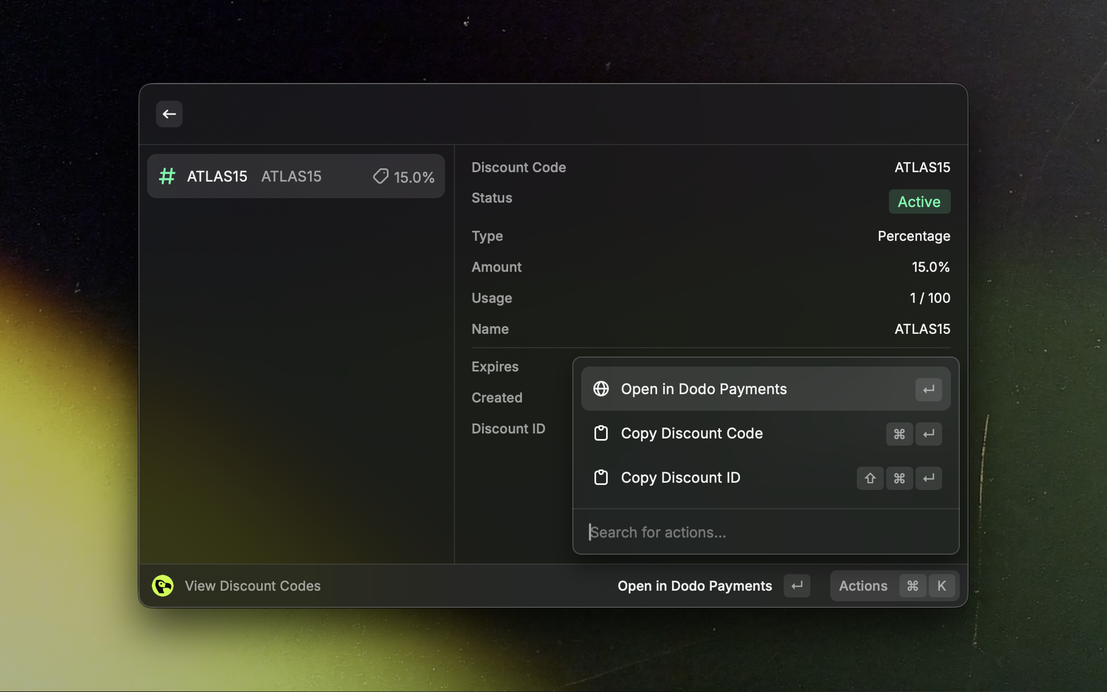The image size is (1107, 692).
Task: Select the Open in Dodo Payments action
Action: [x=703, y=389]
